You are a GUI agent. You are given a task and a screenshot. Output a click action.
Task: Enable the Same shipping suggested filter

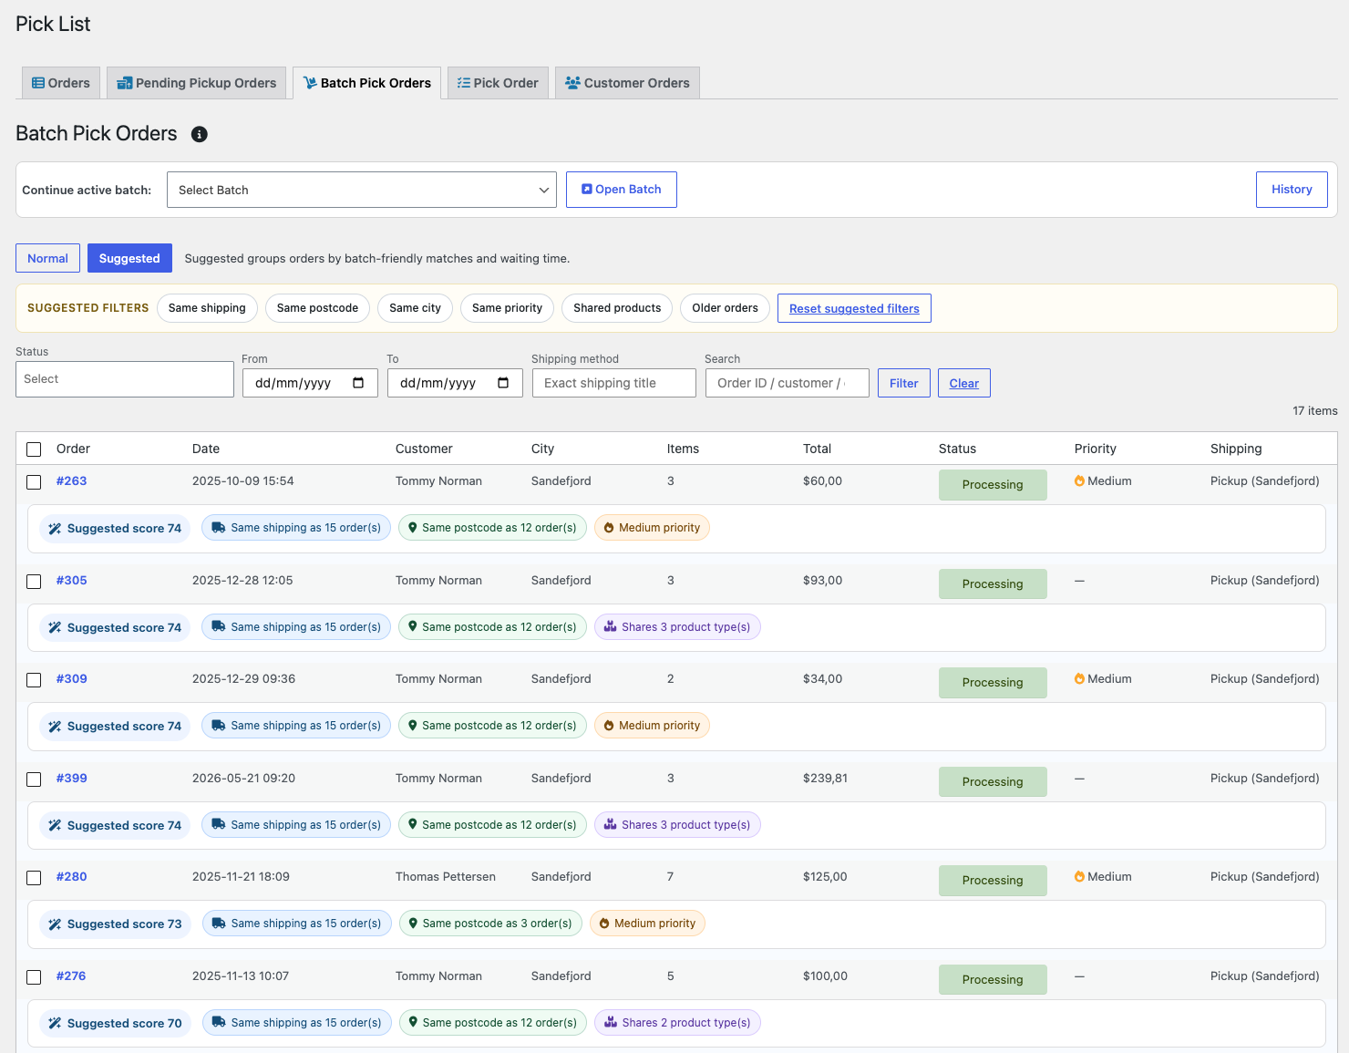point(207,308)
